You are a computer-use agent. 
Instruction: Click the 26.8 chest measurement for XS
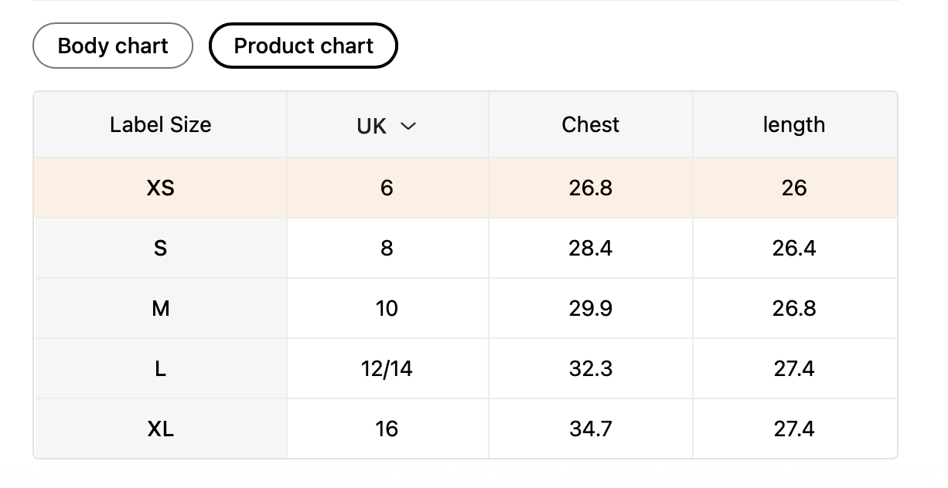point(590,188)
